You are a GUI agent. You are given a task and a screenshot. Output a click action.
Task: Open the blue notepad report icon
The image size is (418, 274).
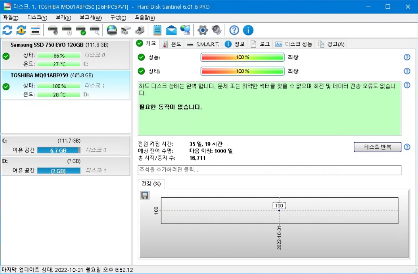click(157, 30)
